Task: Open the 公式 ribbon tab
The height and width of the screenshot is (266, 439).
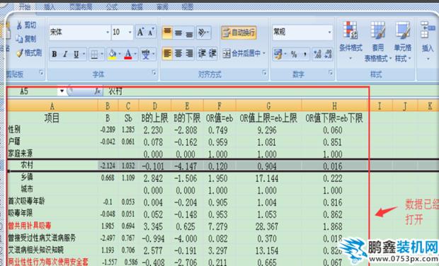Action: (111, 6)
